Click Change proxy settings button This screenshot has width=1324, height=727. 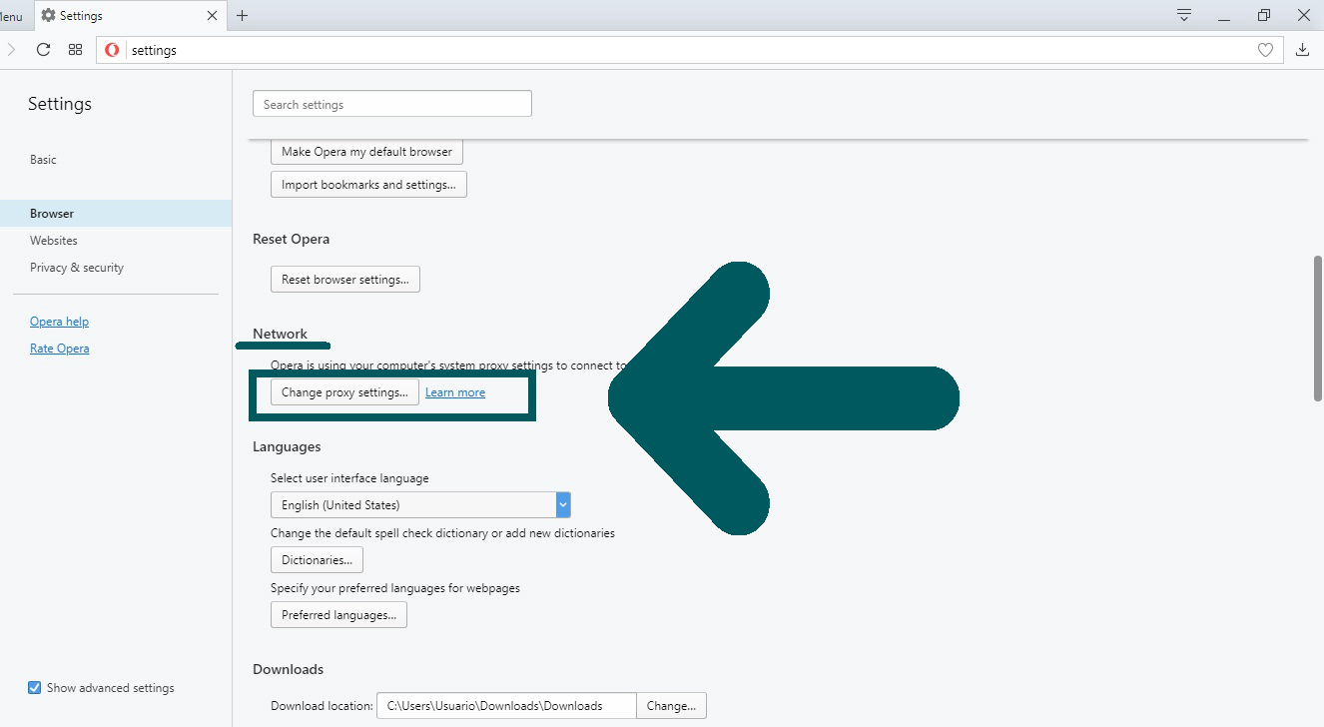click(344, 392)
